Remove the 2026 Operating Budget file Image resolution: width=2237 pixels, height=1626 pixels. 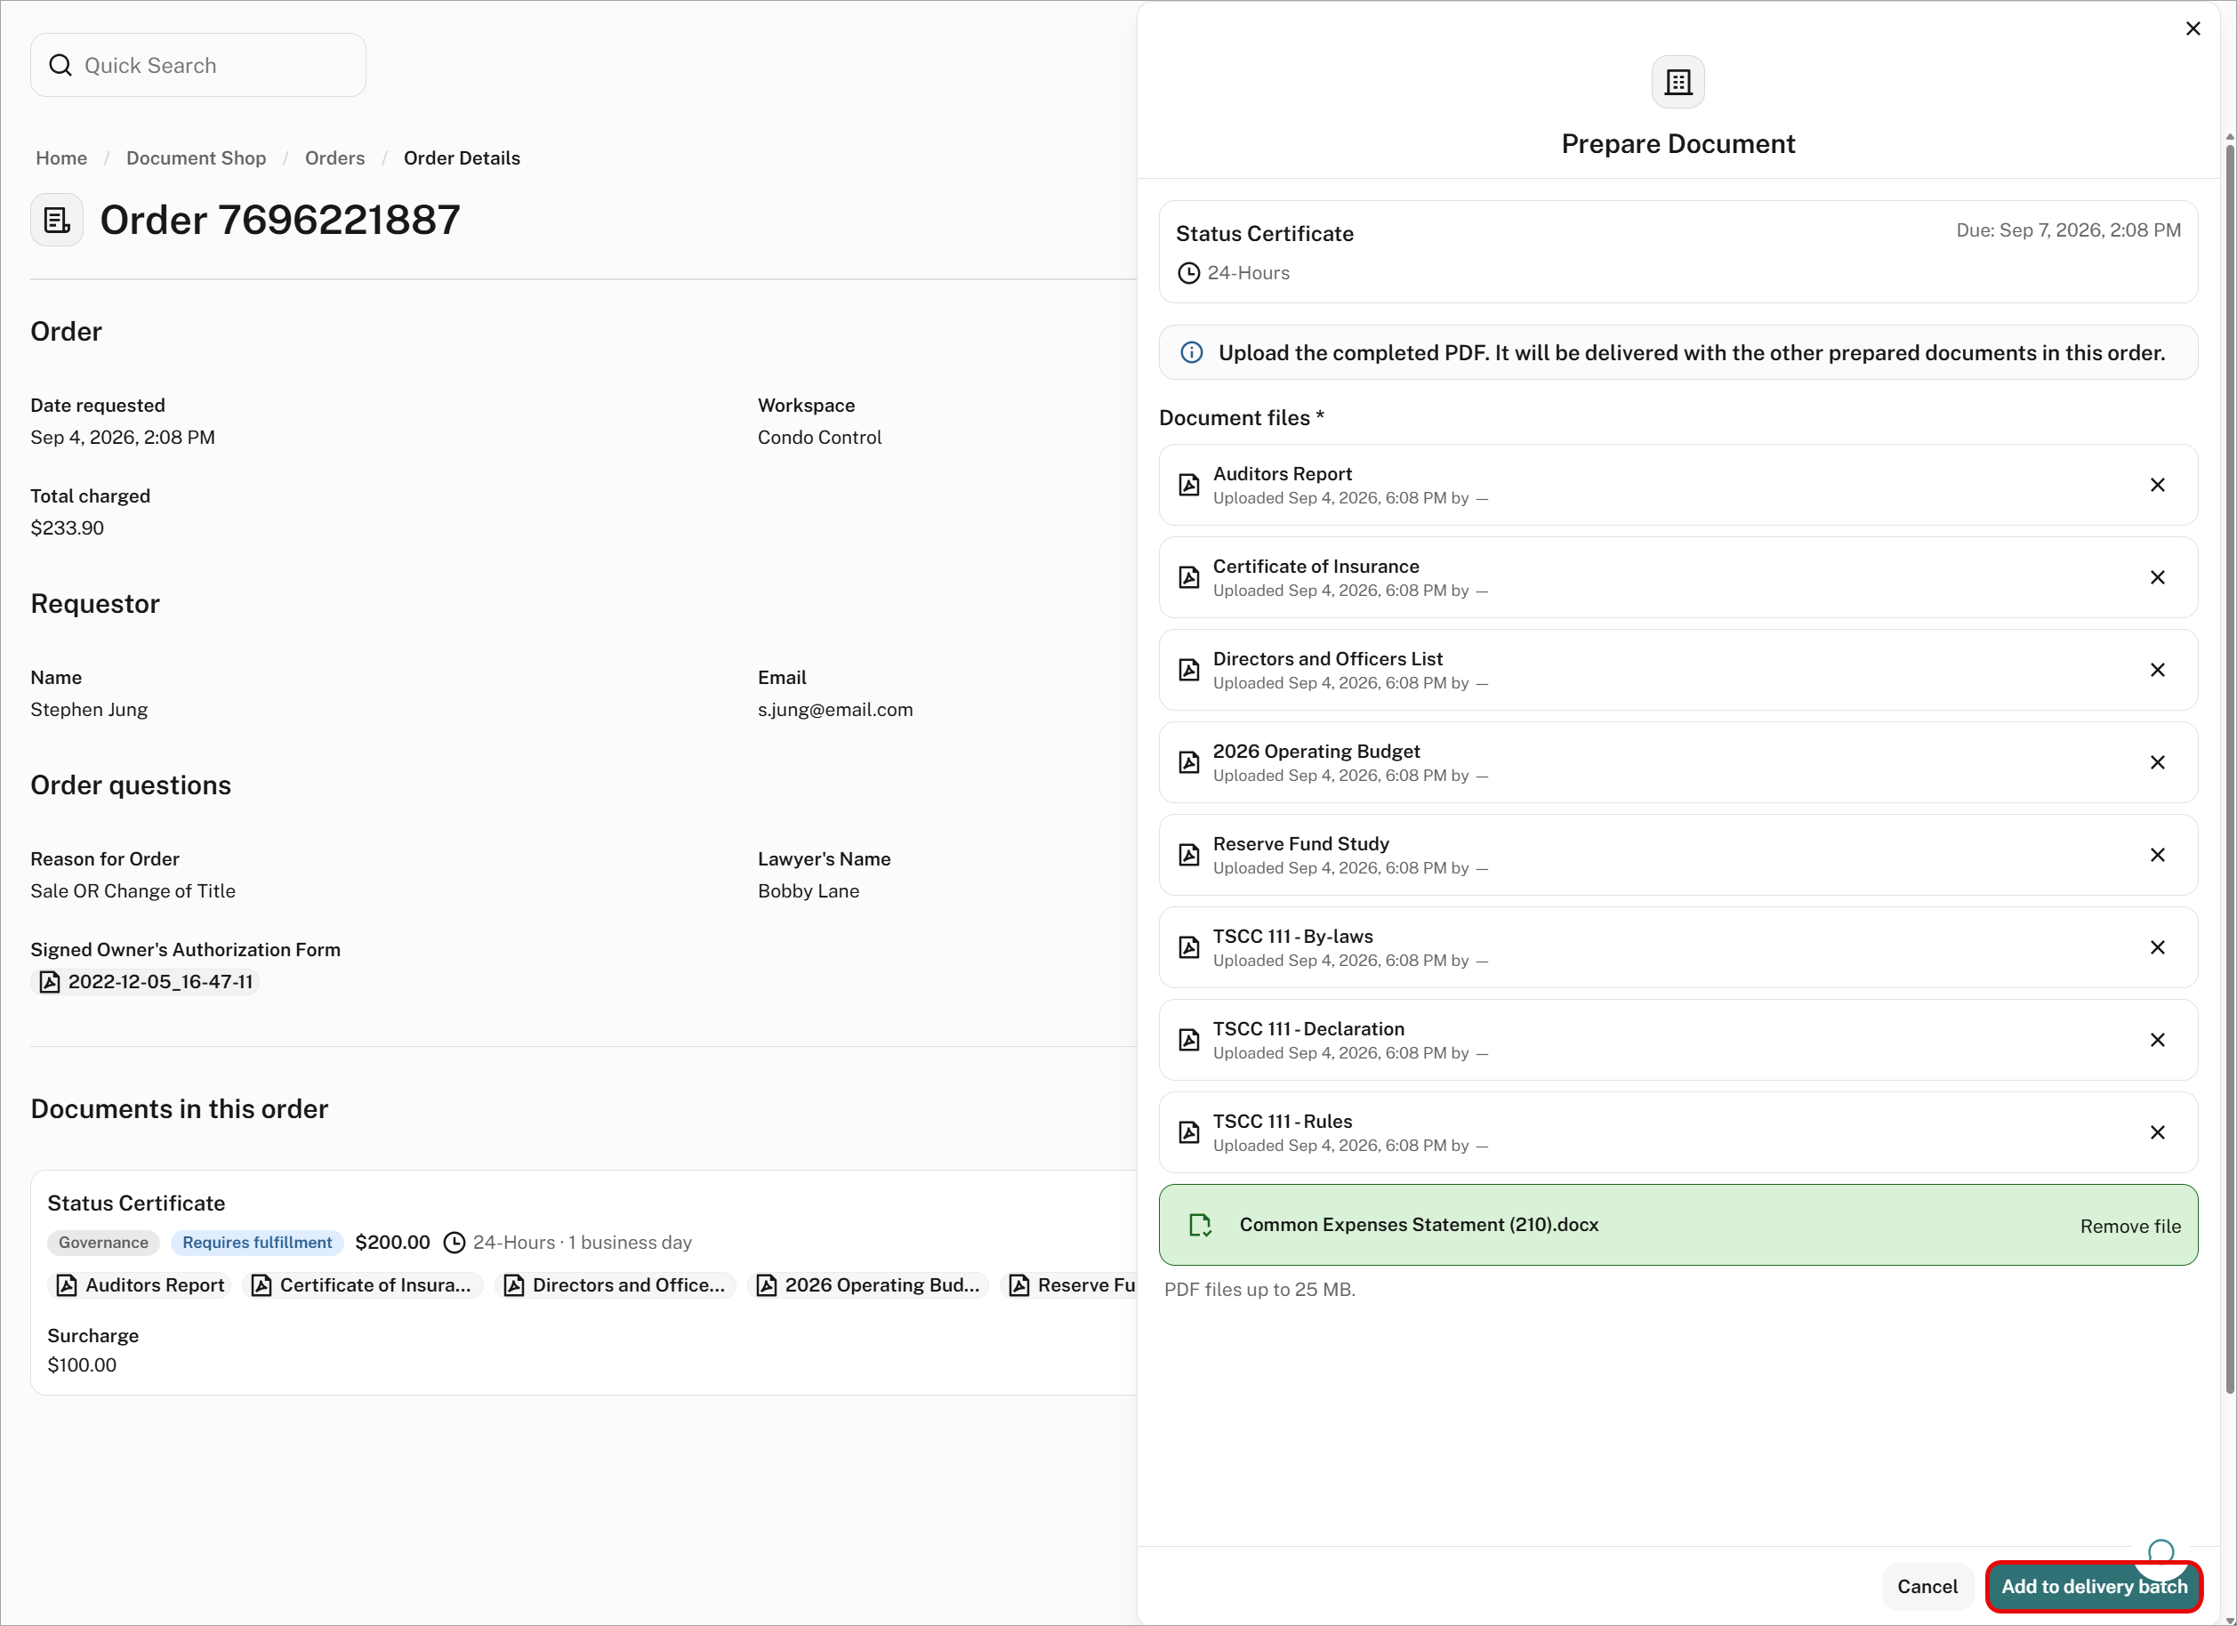pyautogui.click(x=2157, y=762)
